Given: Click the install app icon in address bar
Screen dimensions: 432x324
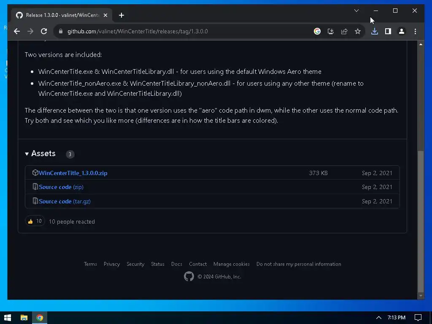Looking at the screenshot, I should pyautogui.click(x=331, y=31).
